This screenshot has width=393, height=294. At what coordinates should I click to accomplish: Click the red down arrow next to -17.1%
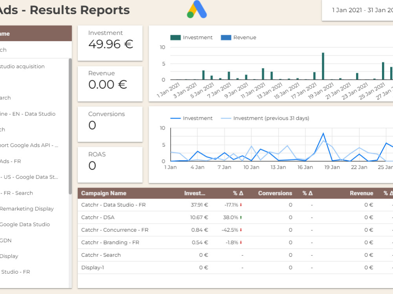tap(241, 205)
